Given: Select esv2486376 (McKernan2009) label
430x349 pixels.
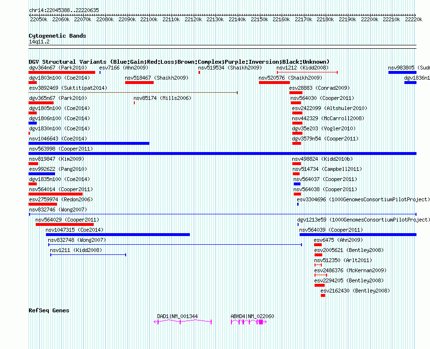Looking at the screenshot, I should point(350,270).
